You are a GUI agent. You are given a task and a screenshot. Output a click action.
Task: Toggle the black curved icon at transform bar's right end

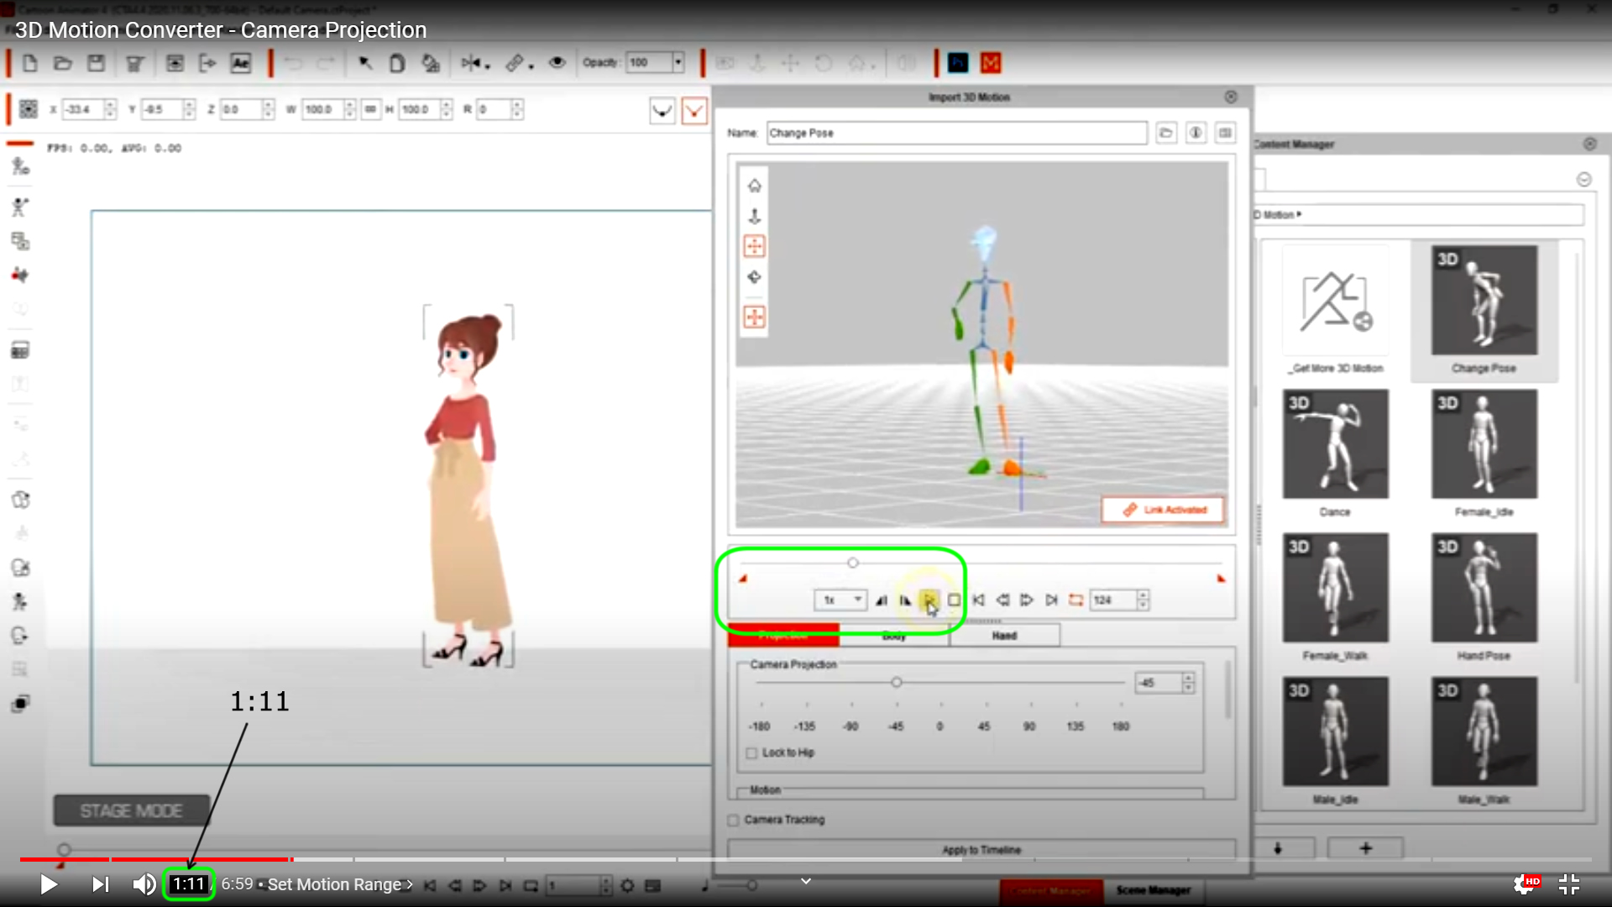pos(662,110)
